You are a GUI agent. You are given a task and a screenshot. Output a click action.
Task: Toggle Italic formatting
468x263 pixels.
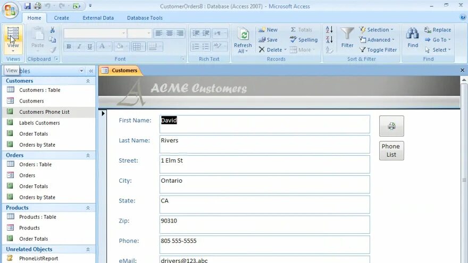[79, 47]
